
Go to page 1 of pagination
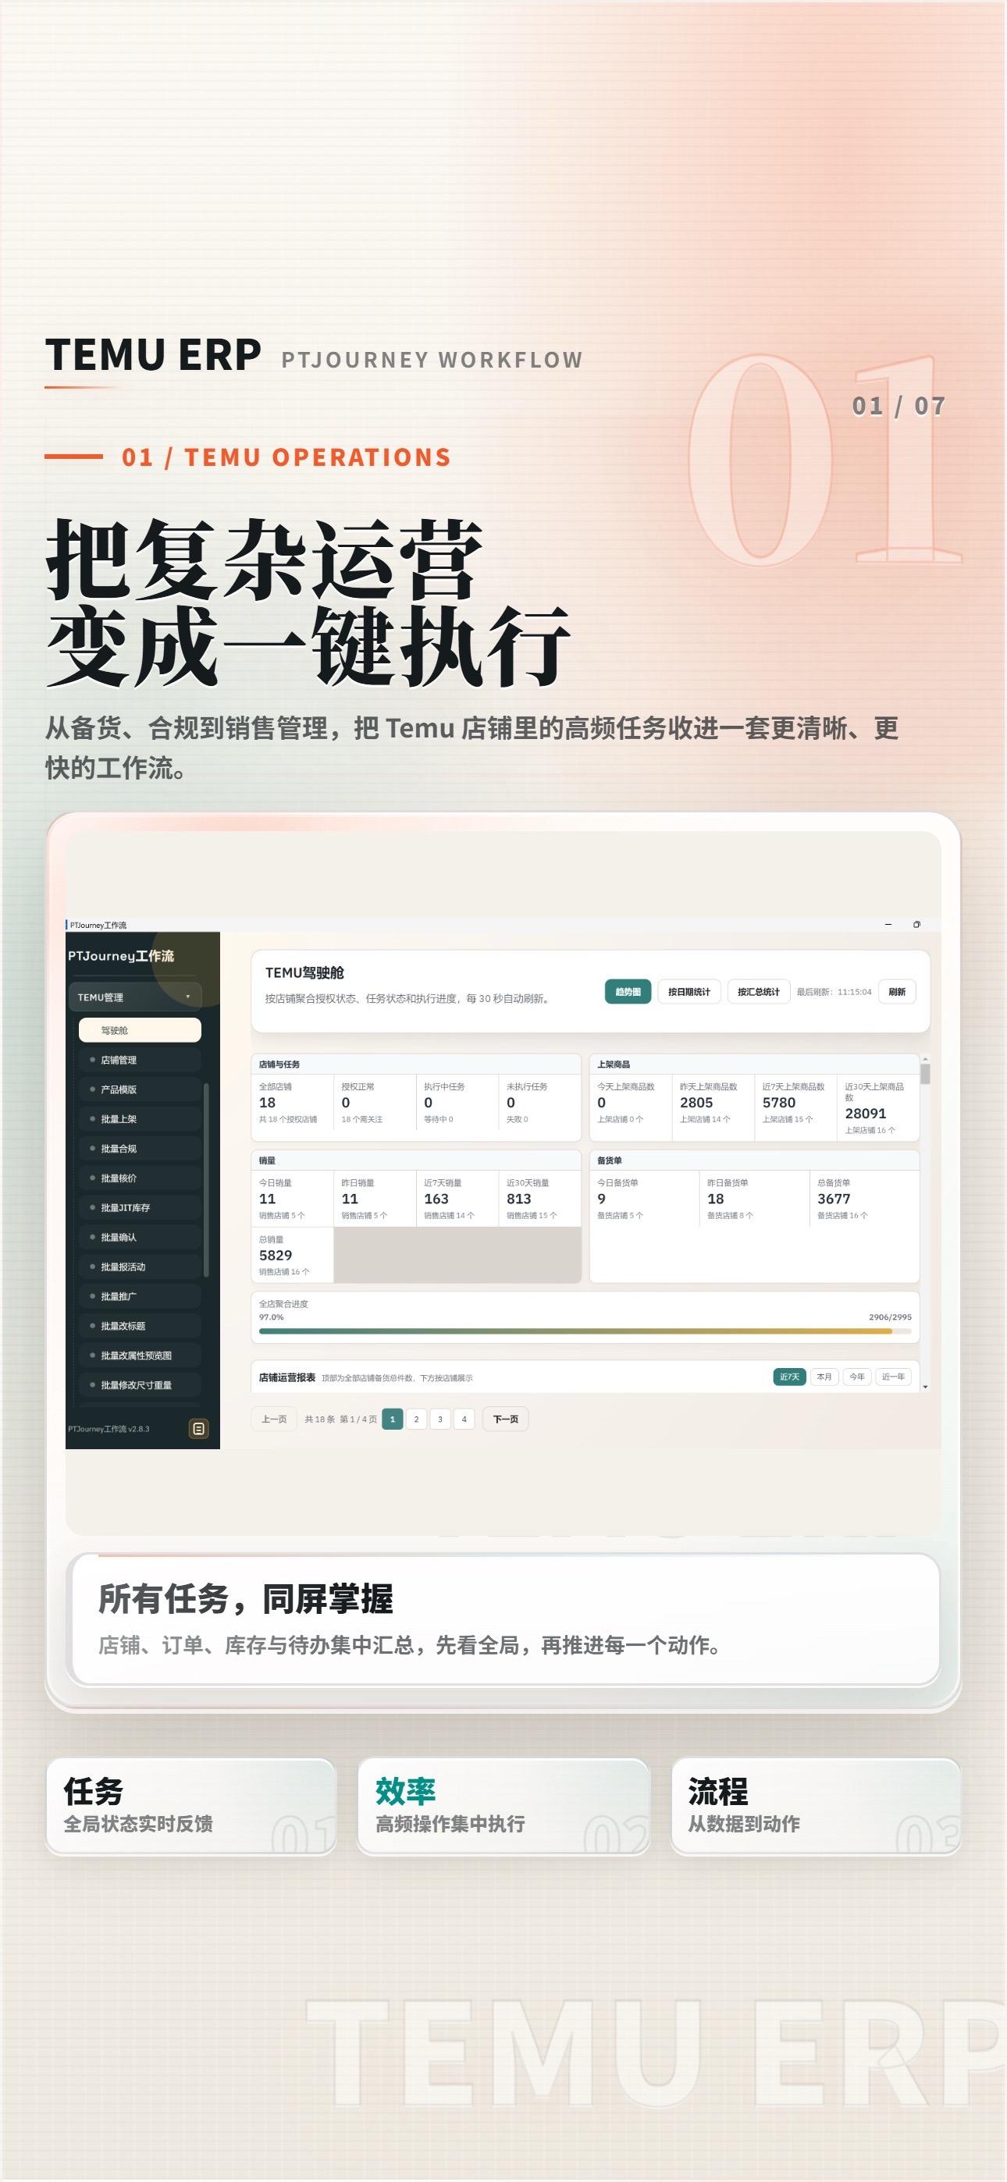tap(393, 1419)
